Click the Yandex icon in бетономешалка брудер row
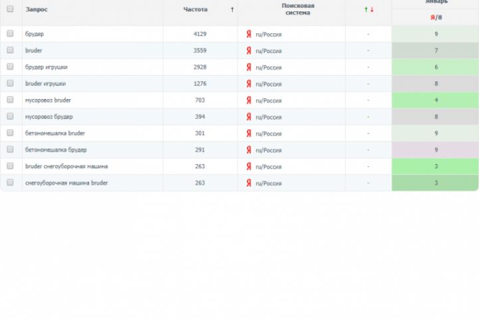Viewport: 479px width, 319px height. (249, 150)
